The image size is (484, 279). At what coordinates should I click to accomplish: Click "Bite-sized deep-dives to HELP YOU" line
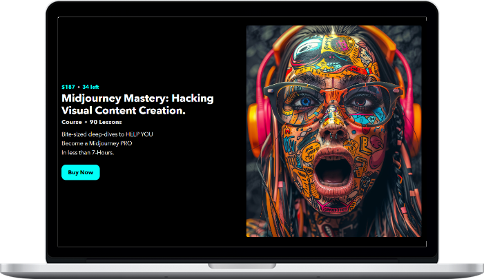click(x=107, y=134)
